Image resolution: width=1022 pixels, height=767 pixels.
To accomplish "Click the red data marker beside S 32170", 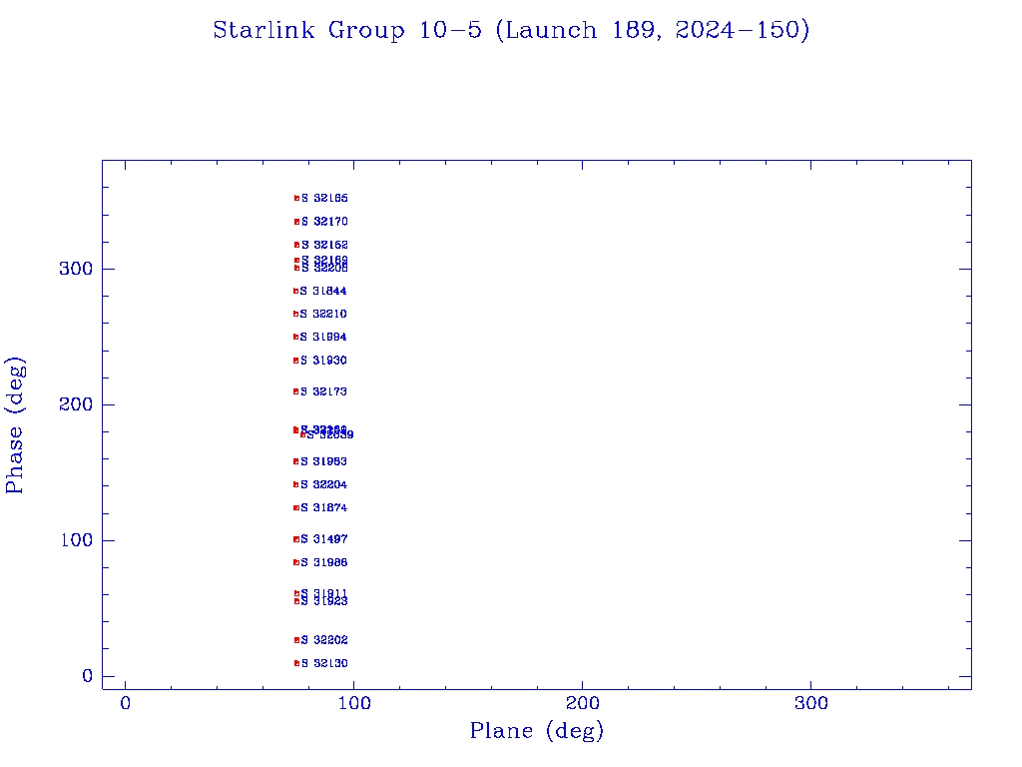I will [296, 222].
